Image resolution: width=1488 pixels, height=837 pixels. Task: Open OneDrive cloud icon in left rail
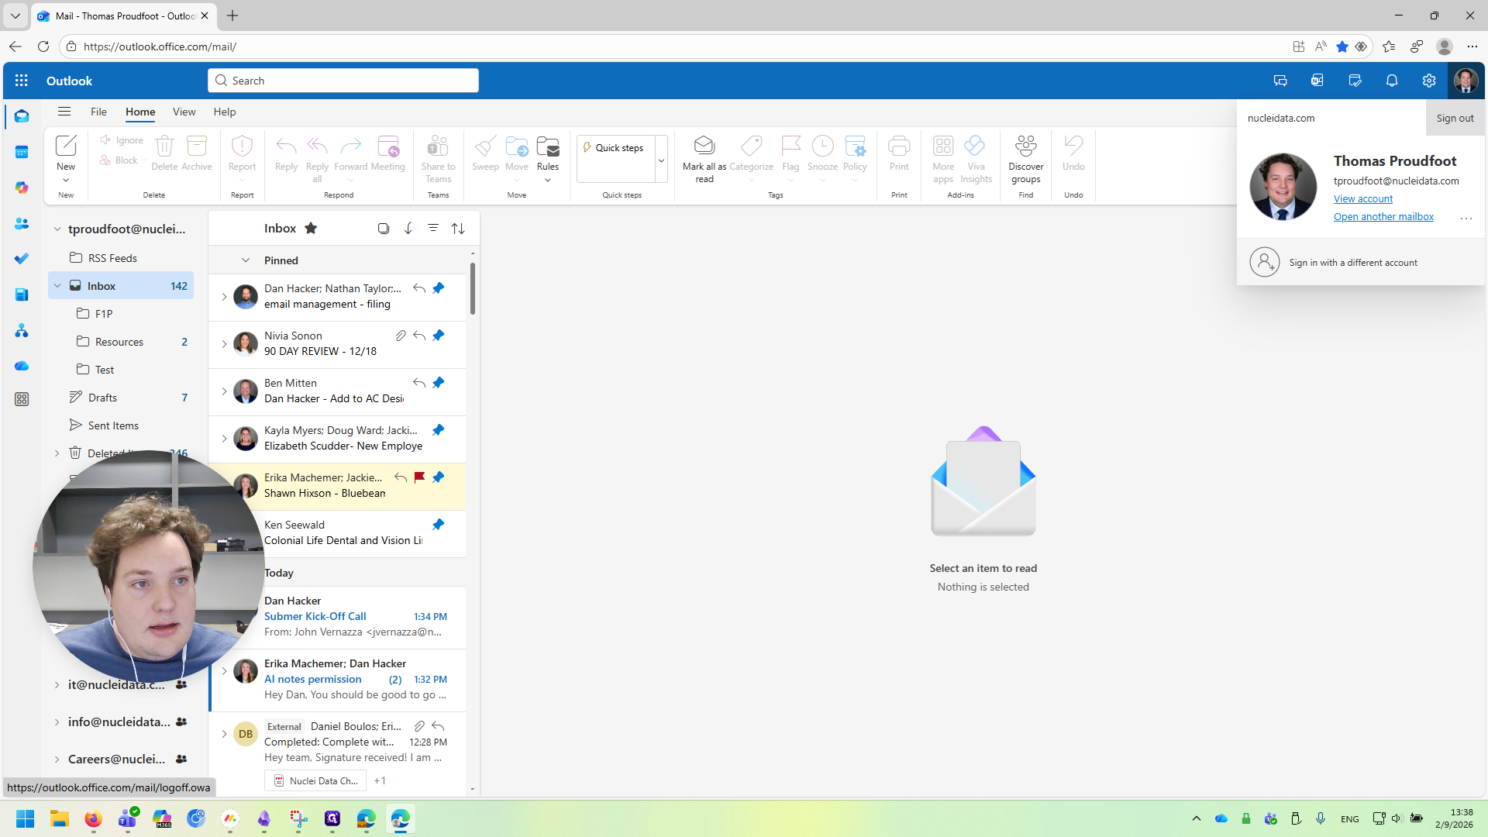pos(22,366)
